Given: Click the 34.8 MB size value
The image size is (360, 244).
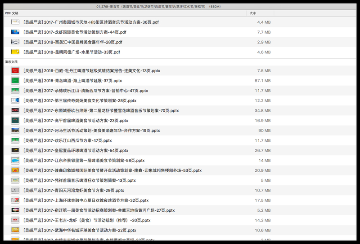Looking at the screenshot, I should pyautogui.click(x=262, y=110).
